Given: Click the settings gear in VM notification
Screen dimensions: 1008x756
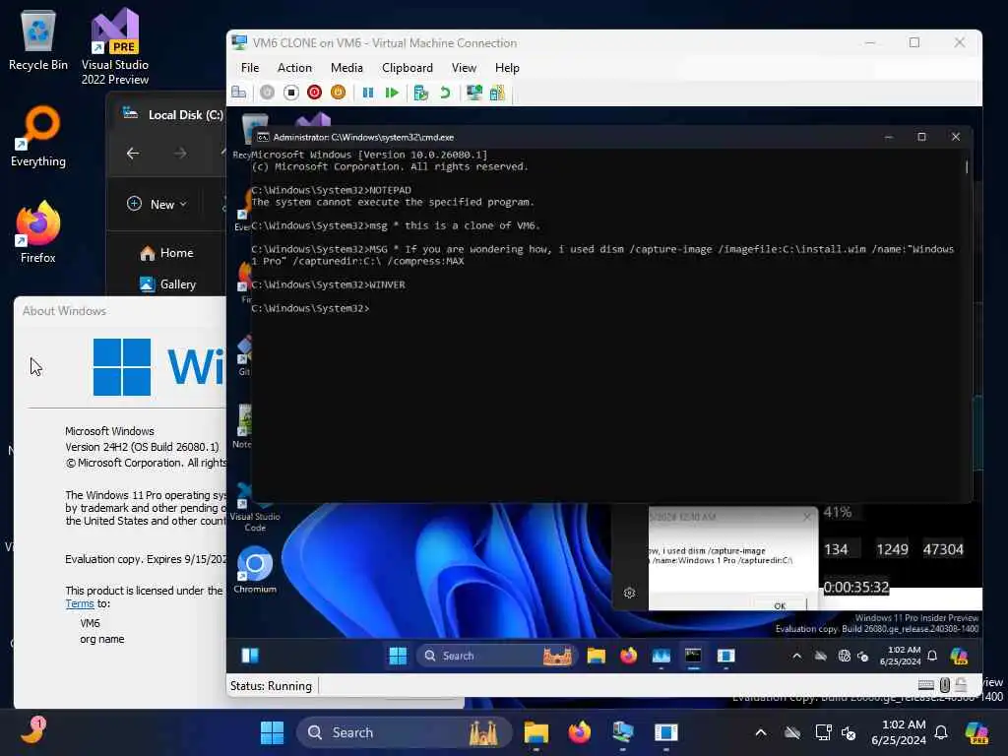Looking at the screenshot, I should 629,593.
